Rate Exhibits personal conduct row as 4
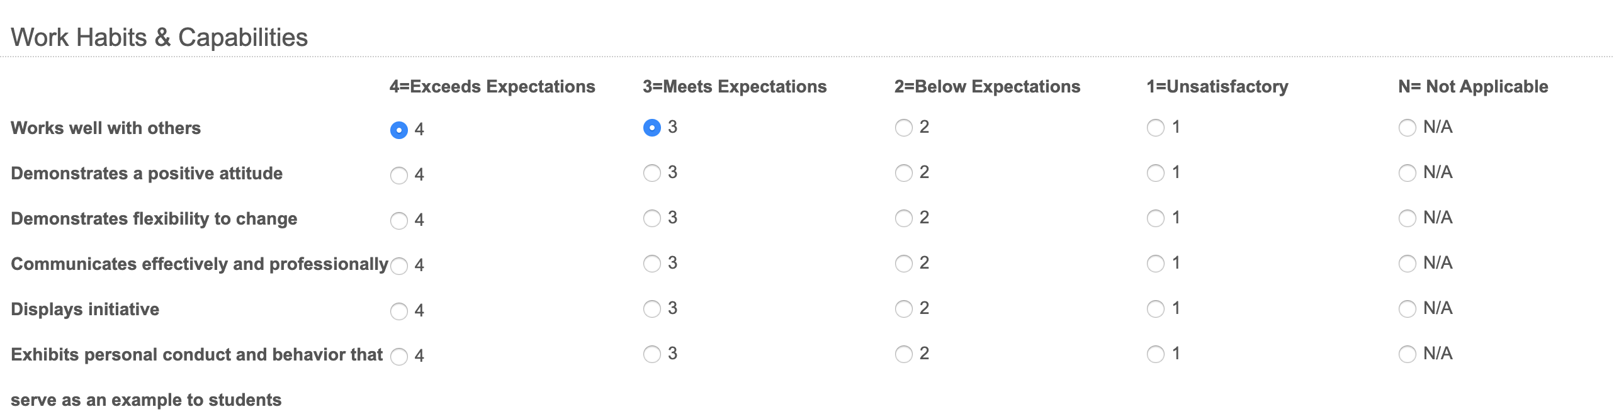The image size is (1614, 414). click(x=399, y=357)
